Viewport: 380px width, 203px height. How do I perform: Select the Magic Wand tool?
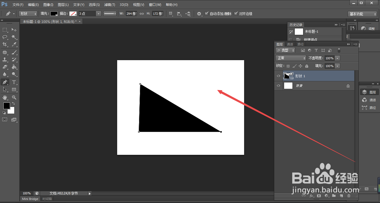pos(14,37)
